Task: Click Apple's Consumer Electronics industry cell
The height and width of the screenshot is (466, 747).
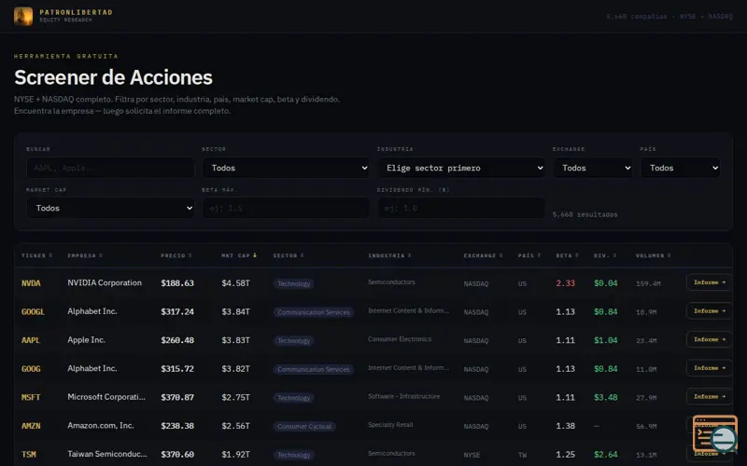Action: pyautogui.click(x=400, y=339)
